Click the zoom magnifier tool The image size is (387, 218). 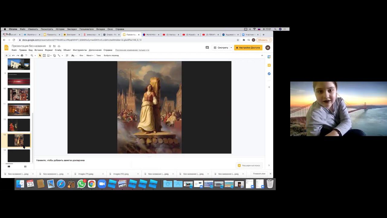32,55
